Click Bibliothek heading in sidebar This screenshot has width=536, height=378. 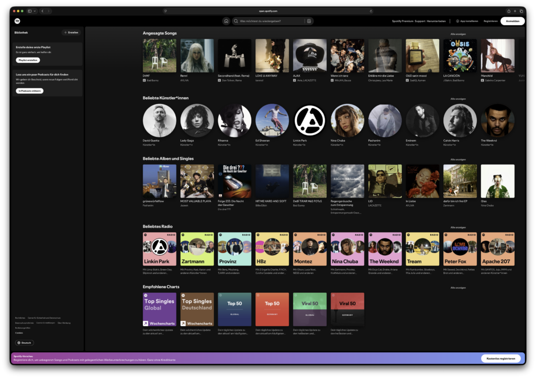click(x=21, y=32)
